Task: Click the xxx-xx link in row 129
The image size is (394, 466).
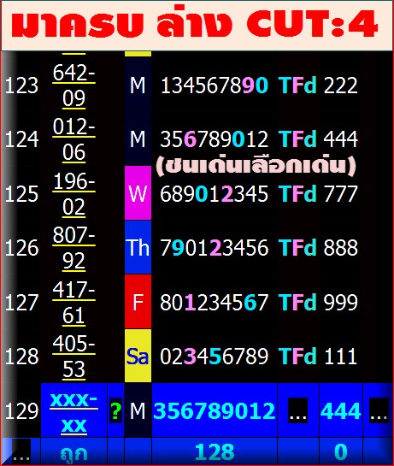Action: (x=74, y=412)
